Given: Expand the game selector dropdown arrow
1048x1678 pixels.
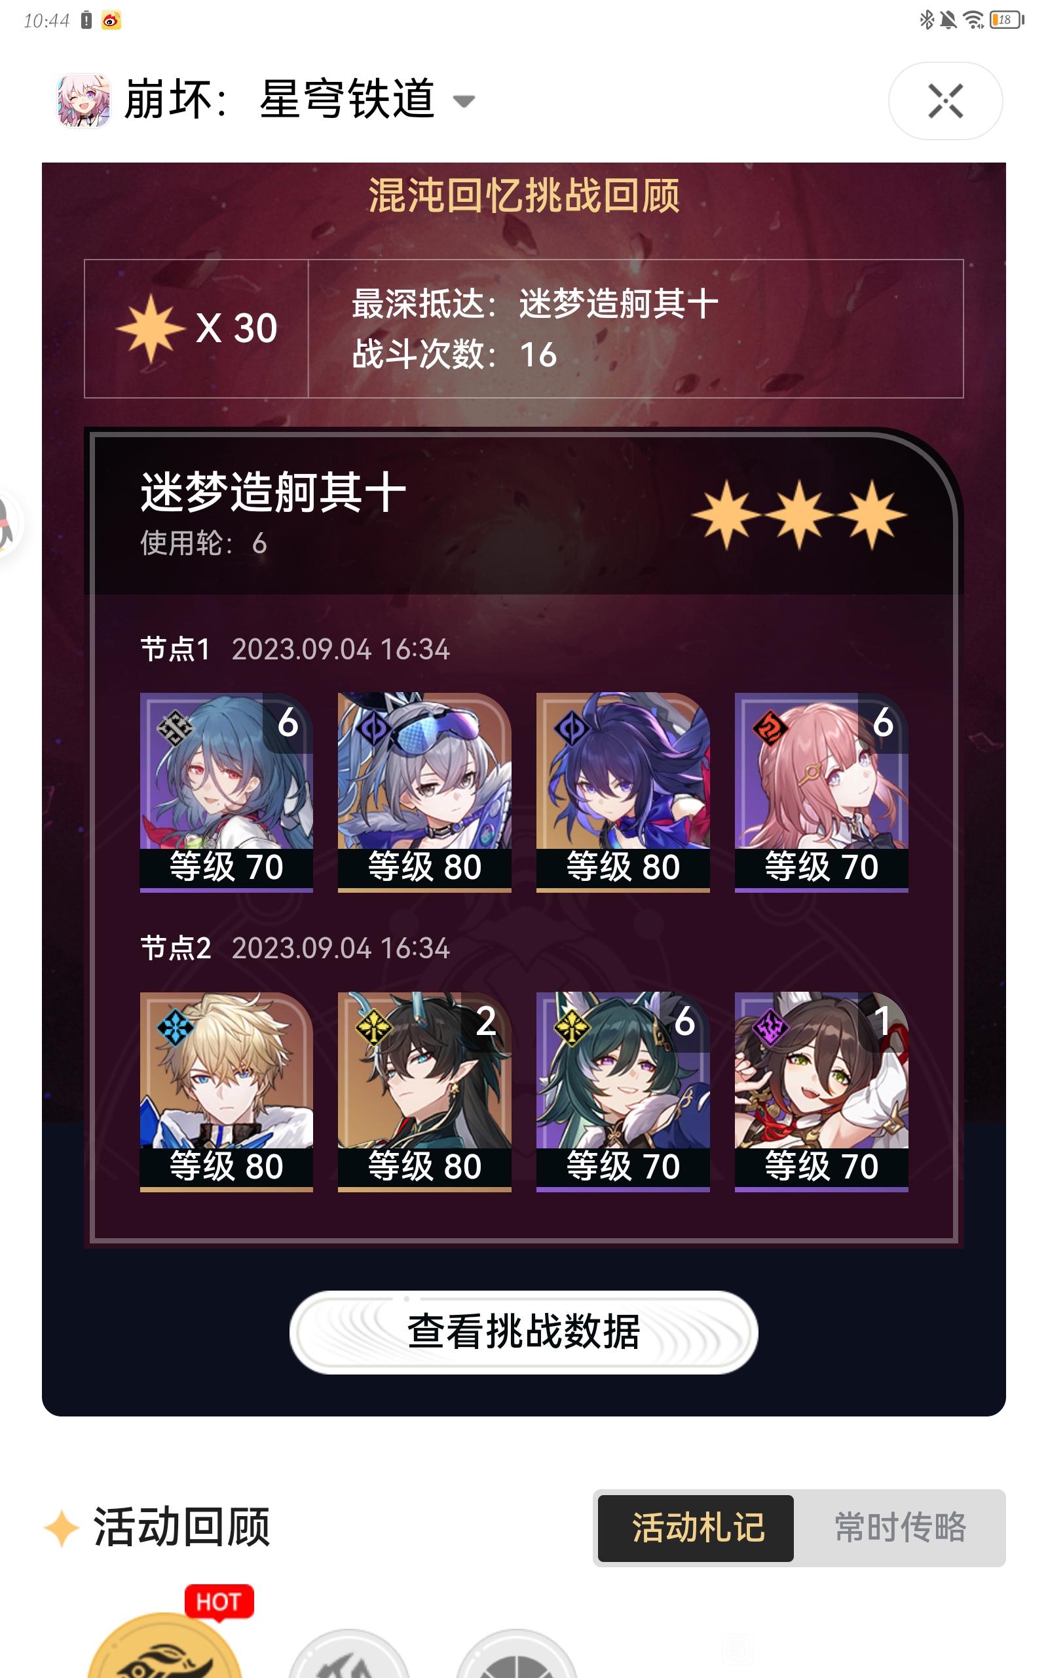Looking at the screenshot, I should [x=464, y=101].
